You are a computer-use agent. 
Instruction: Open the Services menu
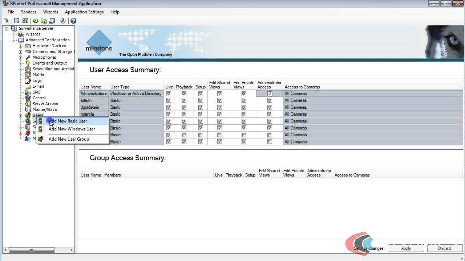(x=28, y=12)
